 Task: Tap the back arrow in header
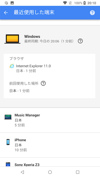pyautogui.click(x=6, y=13)
